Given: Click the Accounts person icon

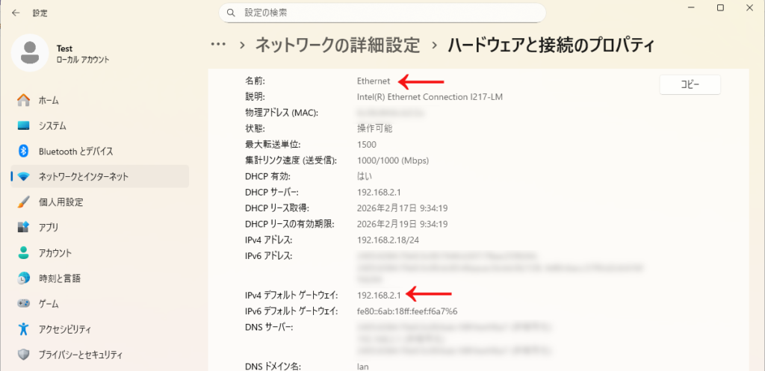Looking at the screenshot, I should coord(23,252).
